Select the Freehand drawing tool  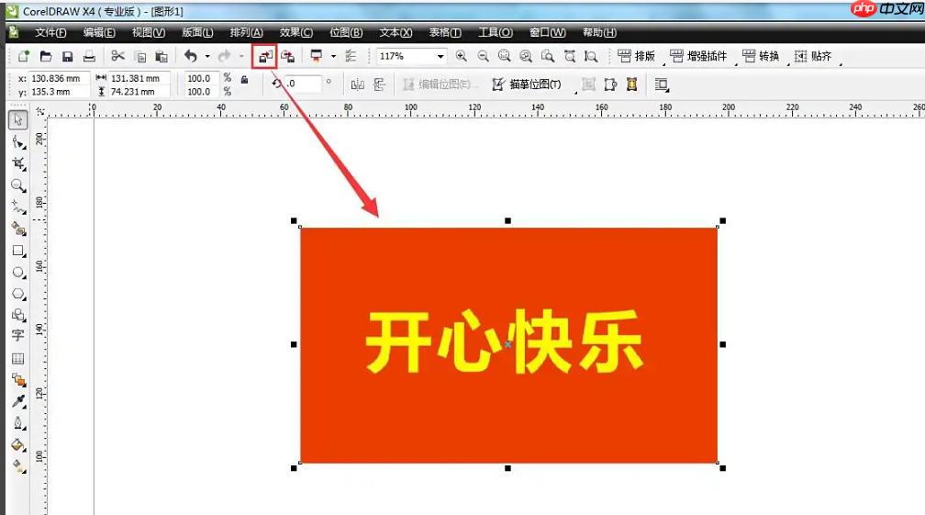click(x=18, y=207)
